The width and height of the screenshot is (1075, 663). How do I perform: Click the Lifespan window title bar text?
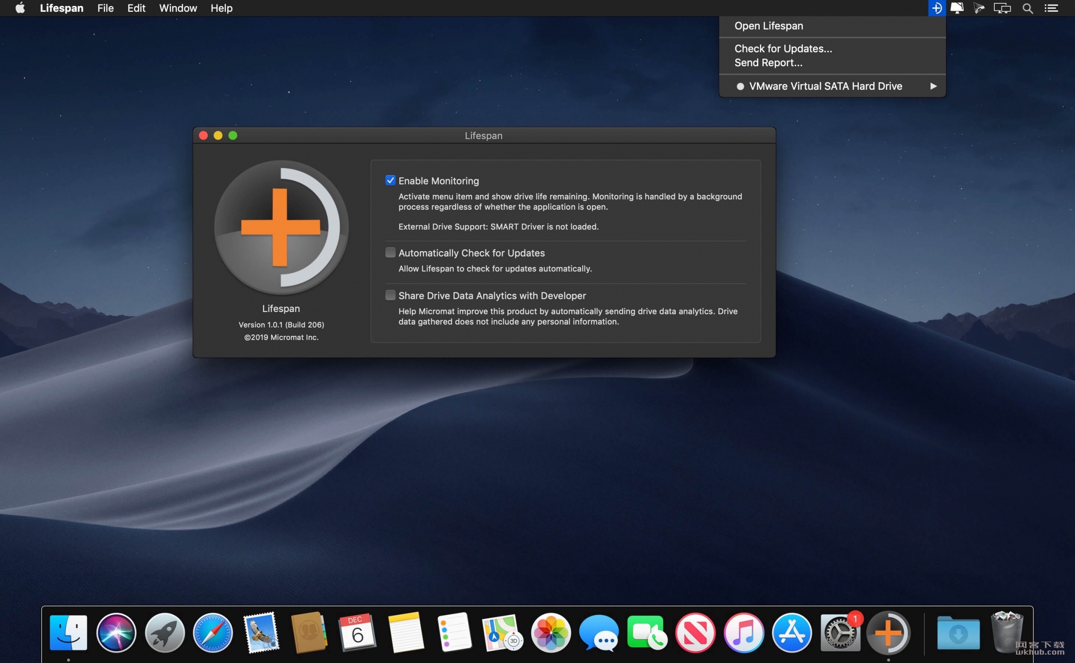coord(484,135)
